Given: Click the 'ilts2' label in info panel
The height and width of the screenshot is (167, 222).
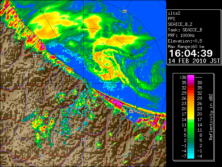Looking at the screenshot, I should coord(174,13).
